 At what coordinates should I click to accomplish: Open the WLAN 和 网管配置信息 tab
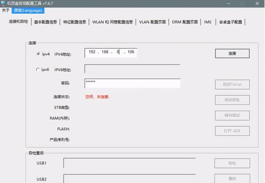click(112, 22)
